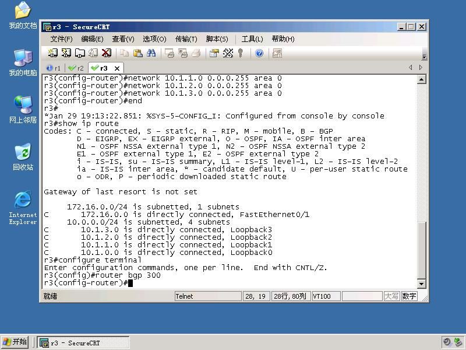466x350 pixels.
Task: Click the Loopback3 route entry line
Action: pyautogui.click(x=158, y=230)
